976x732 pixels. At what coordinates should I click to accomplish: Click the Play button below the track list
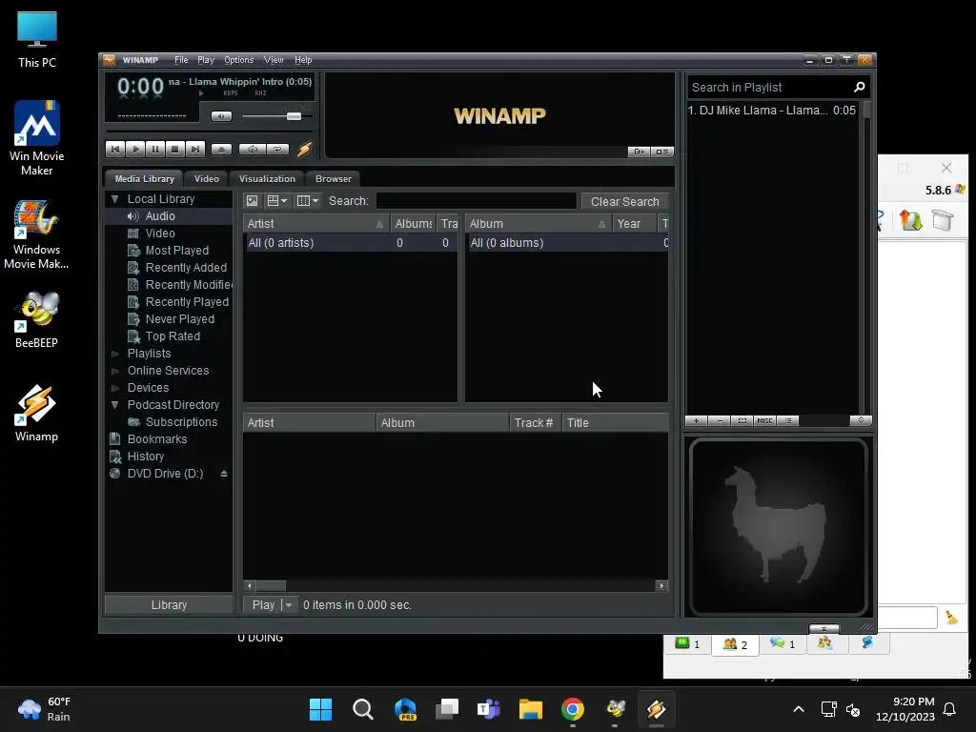pyautogui.click(x=263, y=605)
